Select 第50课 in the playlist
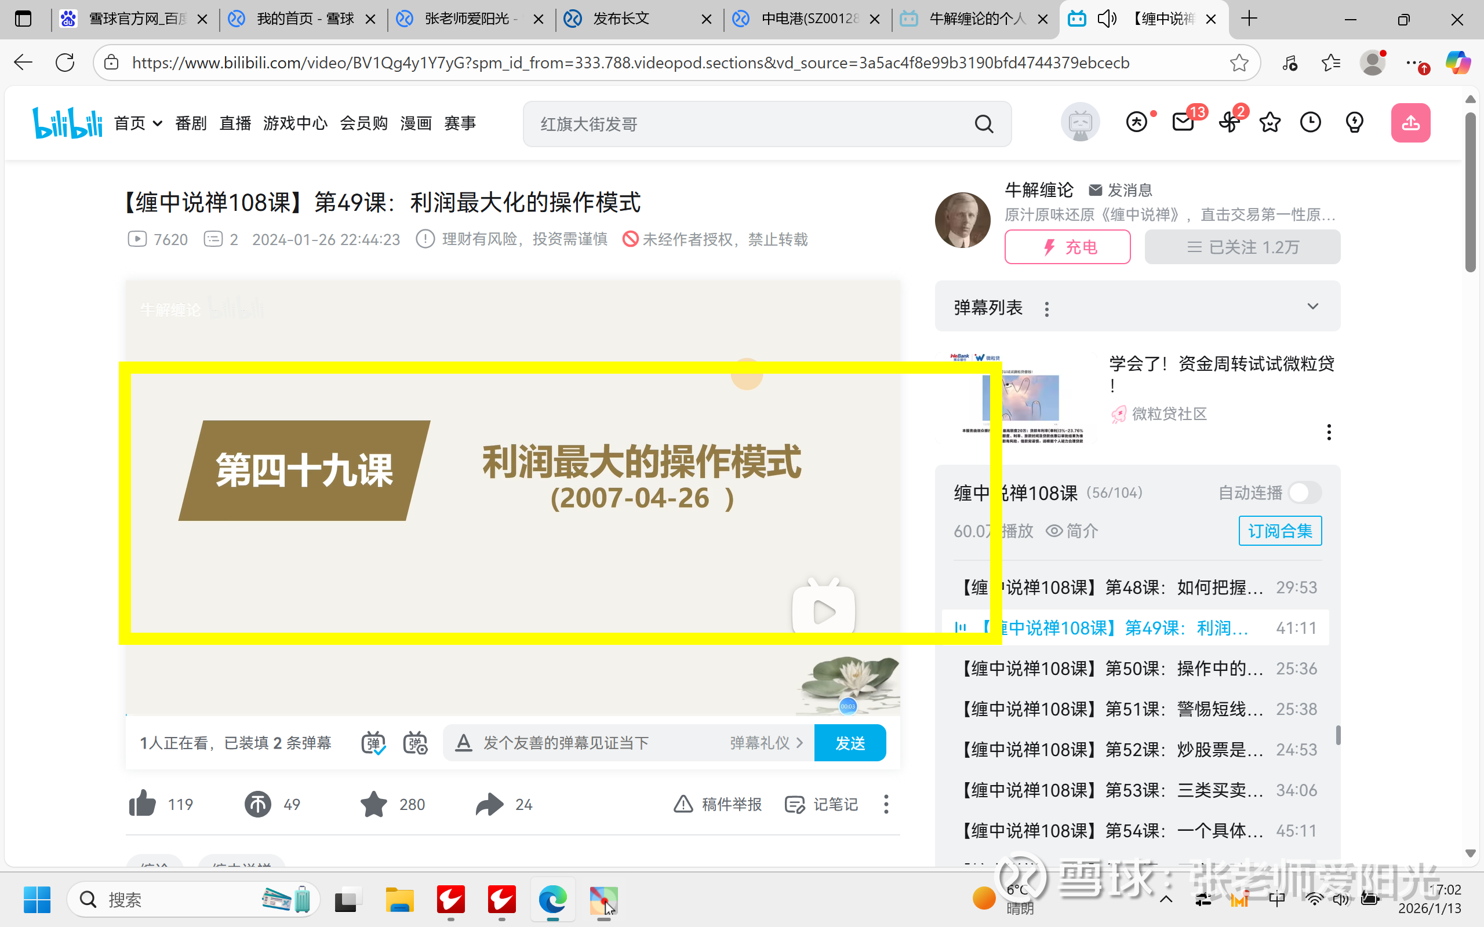 click(x=1110, y=668)
